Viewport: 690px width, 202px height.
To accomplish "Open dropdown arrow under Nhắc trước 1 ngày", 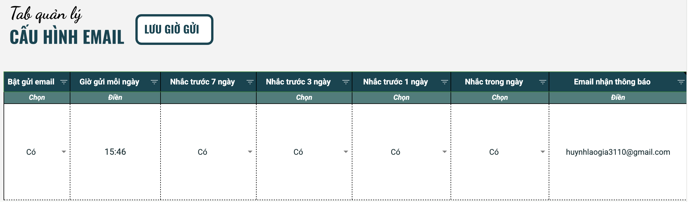I will click(x=444, y=152).
